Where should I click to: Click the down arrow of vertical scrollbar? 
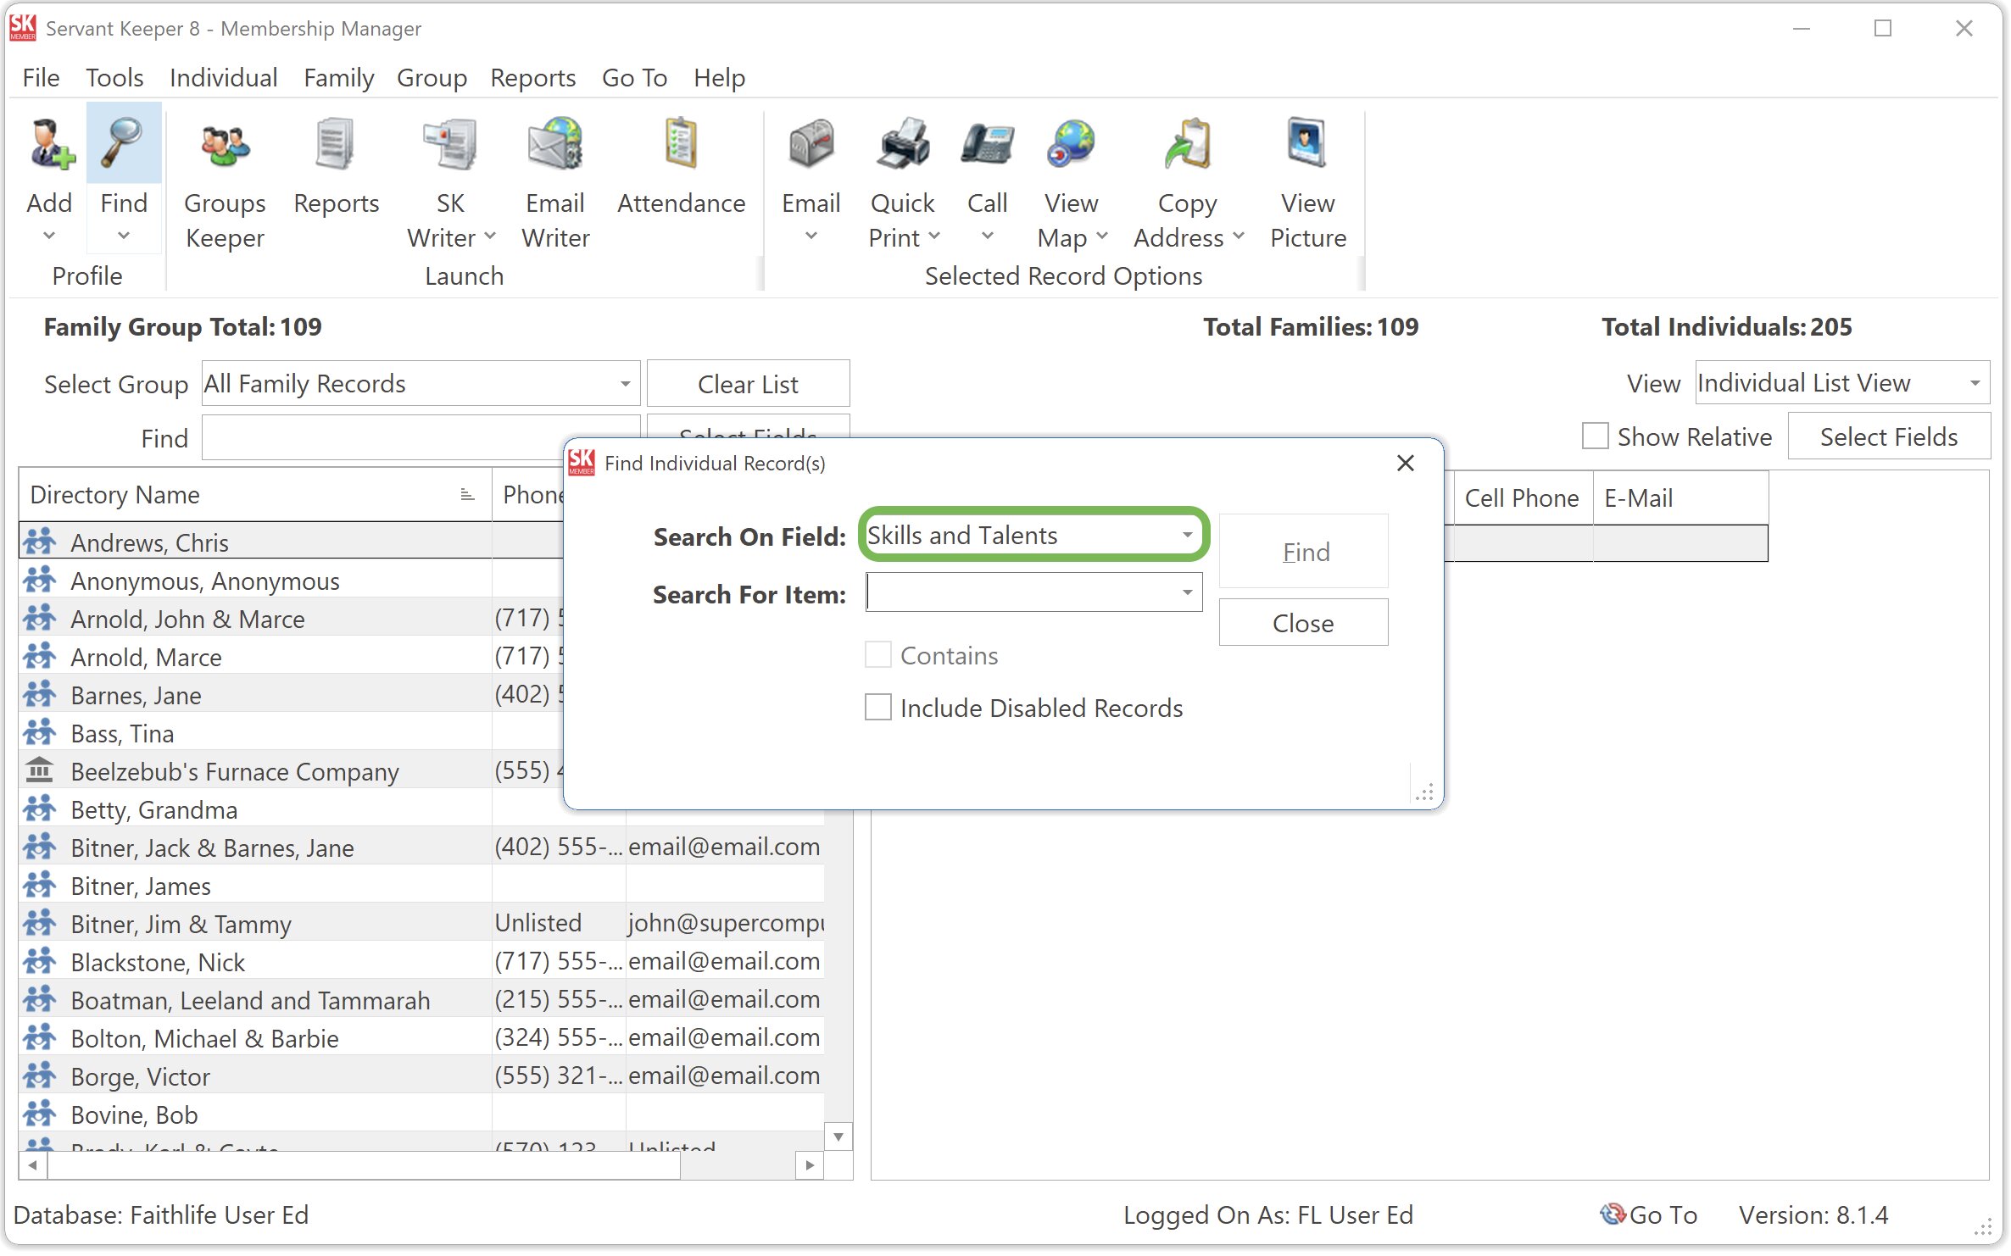coord(838,1137)
